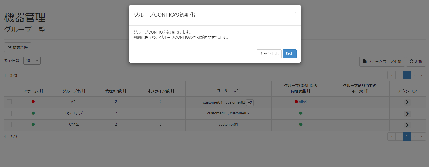Click the +2 badge next to customer02
Image resolution: width=429 pixels, height=167 pixels.
click(249, 102)
